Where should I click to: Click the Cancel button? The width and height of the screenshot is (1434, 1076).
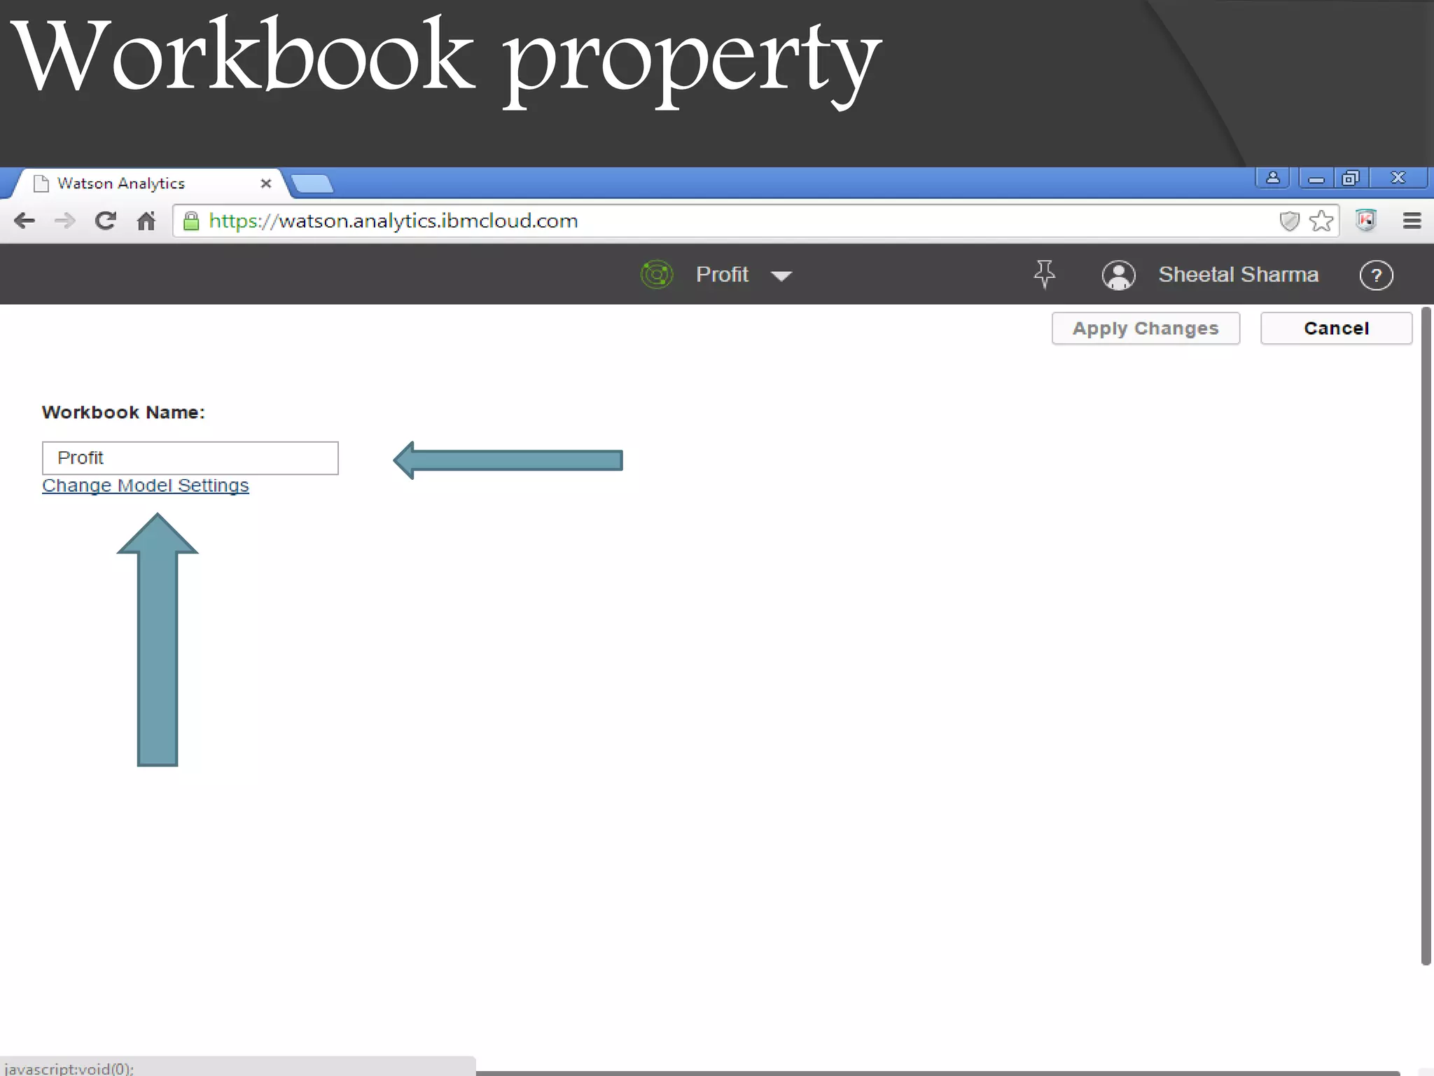(1336, 329)
